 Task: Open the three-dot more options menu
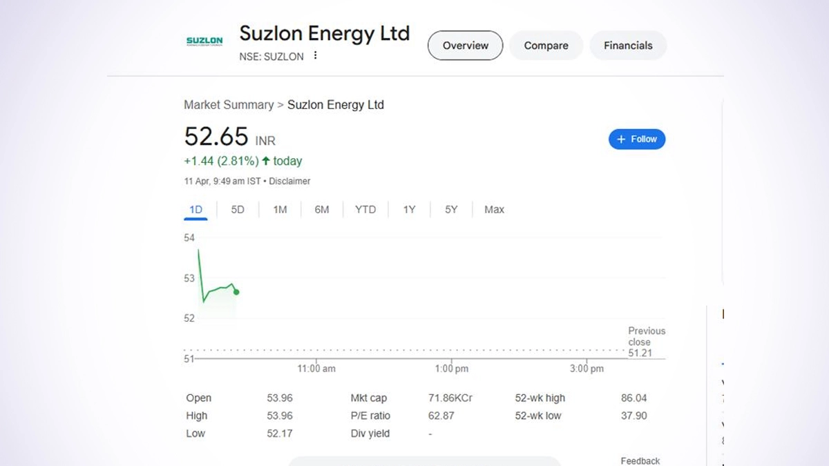pyautogui.click(x=316, y=55)
